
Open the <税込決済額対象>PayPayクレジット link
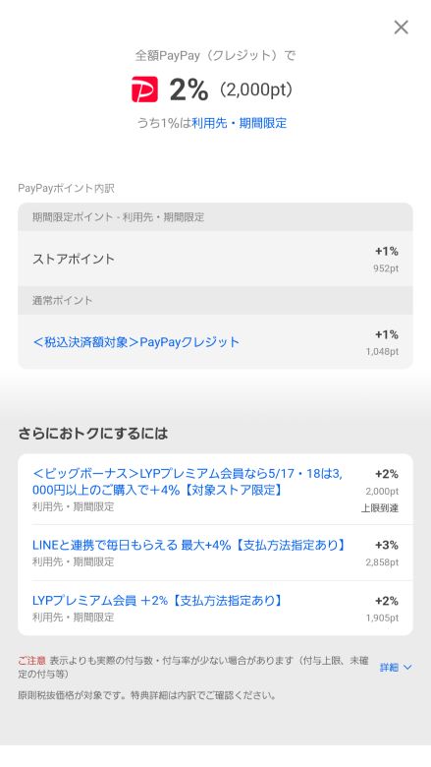tap(135, 342)
